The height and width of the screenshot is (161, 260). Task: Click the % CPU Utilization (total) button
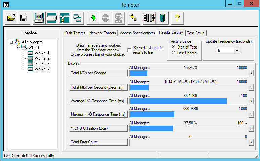[x=98, y=128]
